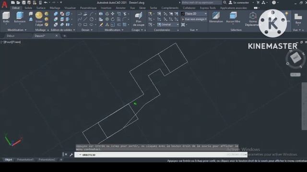Click the SCG label below ViewCube
This screenshot has width=307, height=172.
(x=295, y=75)
